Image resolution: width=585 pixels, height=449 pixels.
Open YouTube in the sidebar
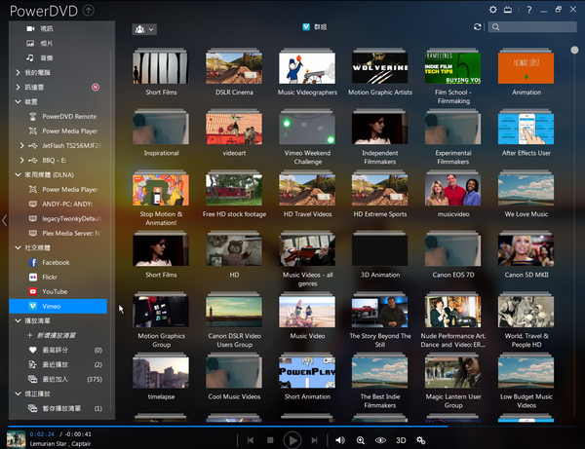tap(54, 291)
